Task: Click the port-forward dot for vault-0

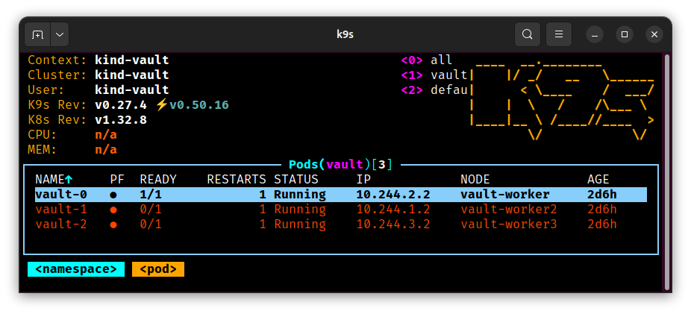Action: [113, 195]
